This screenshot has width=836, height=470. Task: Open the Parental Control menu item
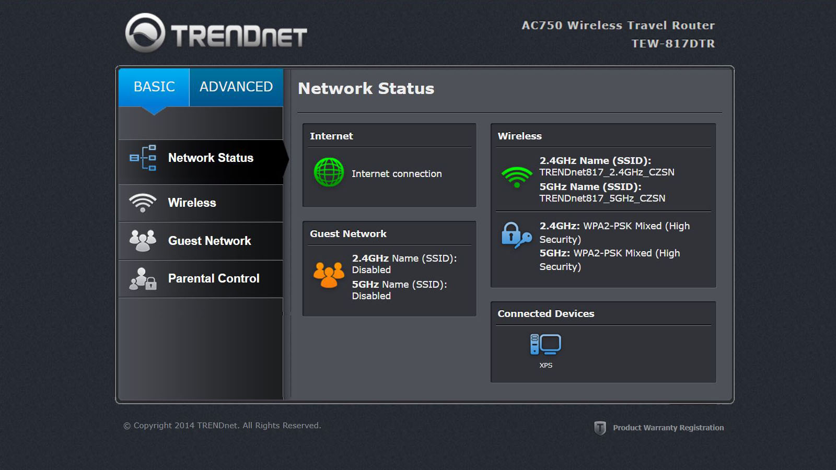tap(201, 279)
